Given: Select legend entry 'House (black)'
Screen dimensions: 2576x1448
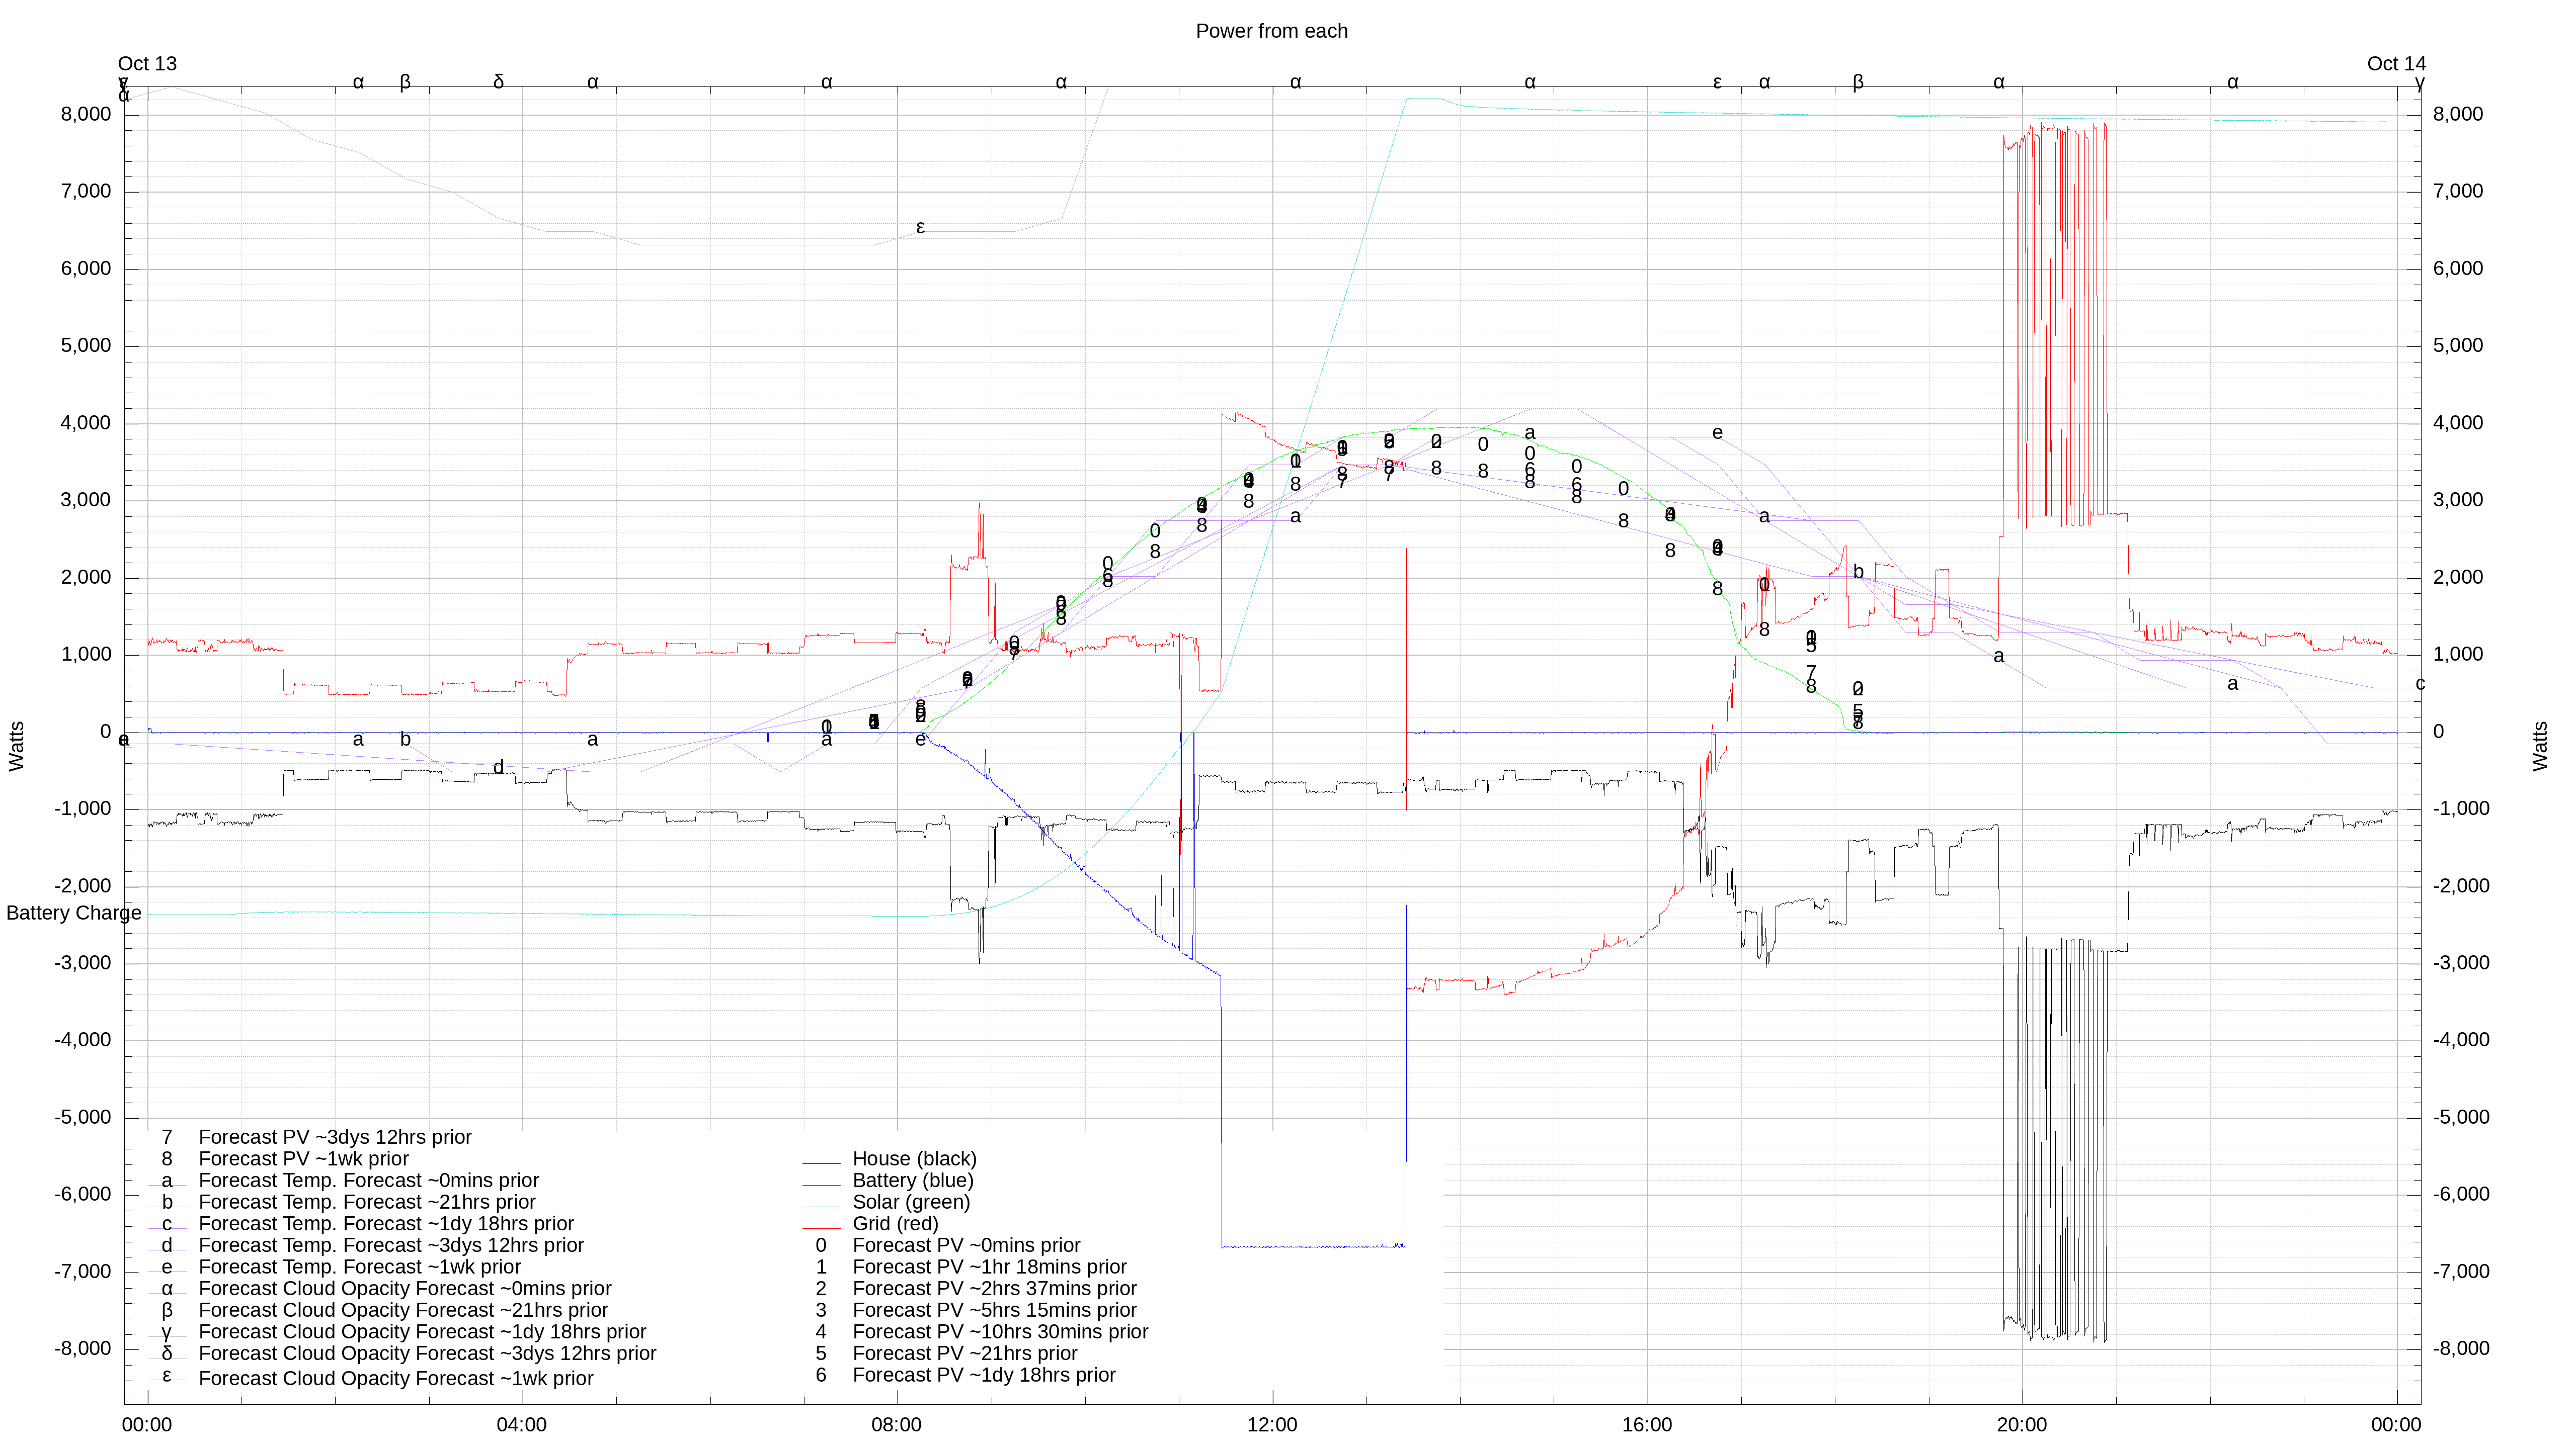Looking at the screenshot, I should [x=914, y=1158].
